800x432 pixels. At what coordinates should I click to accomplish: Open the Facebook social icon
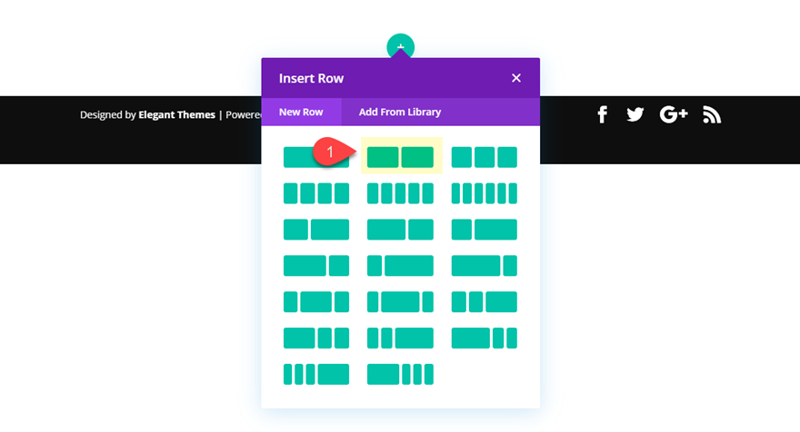602,114
